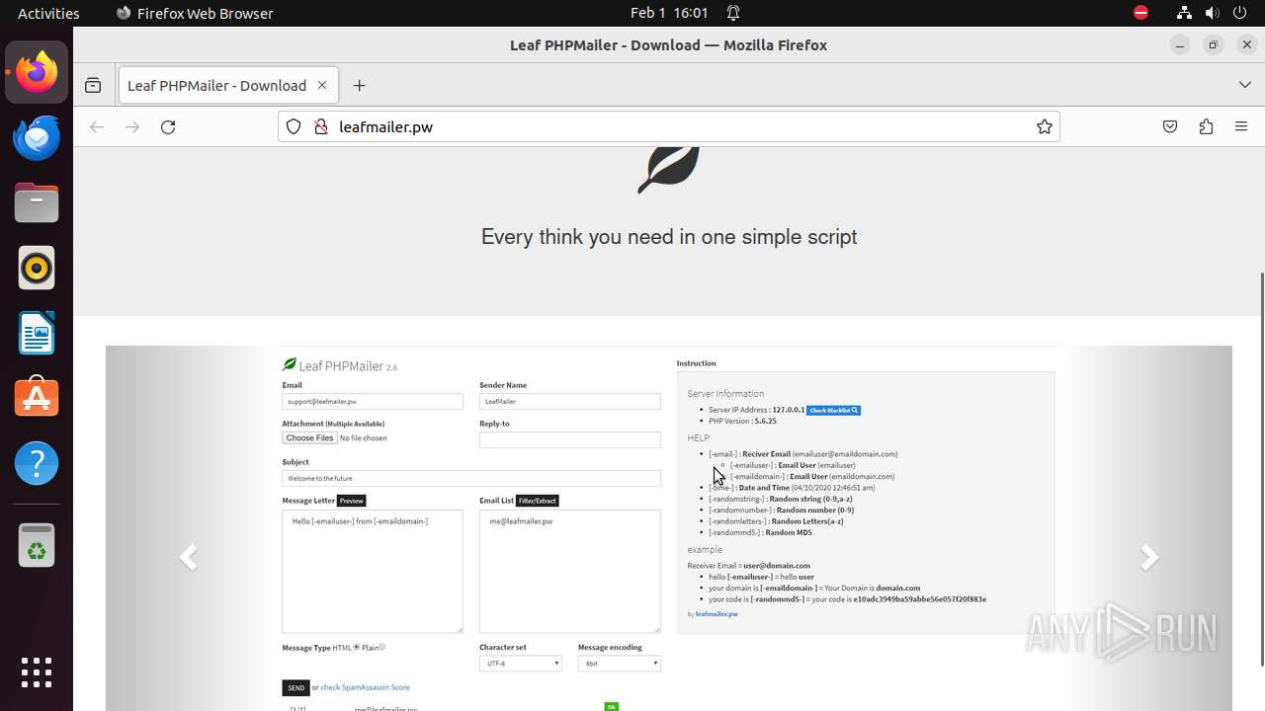
Task: Show all applications grid
Action: 37,672
